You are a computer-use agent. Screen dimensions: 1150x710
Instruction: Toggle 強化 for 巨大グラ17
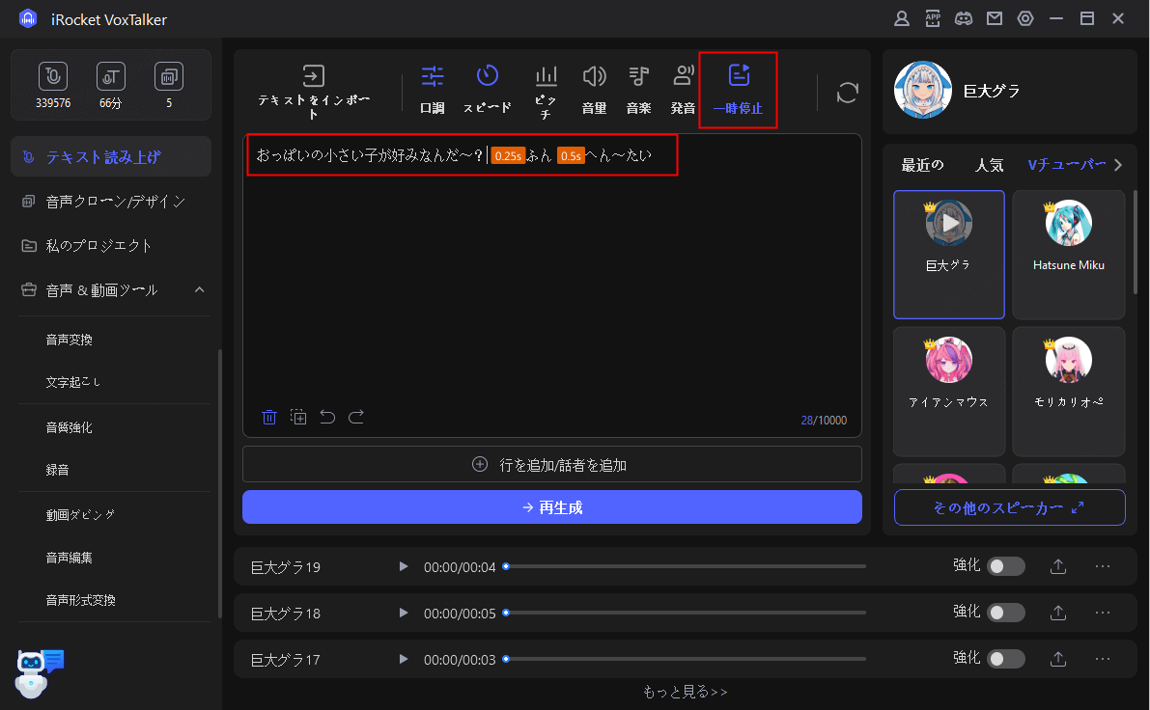1005,659
